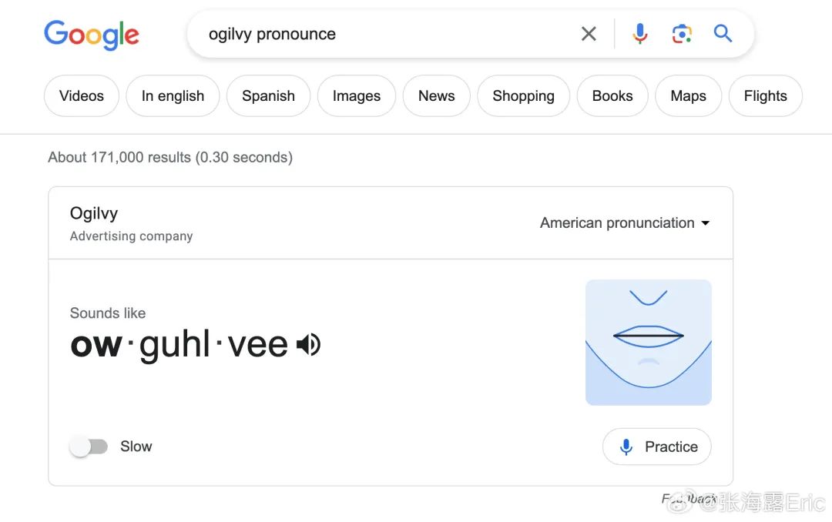The height and width of the screenshot is (522, 832).
Task: Clear the search box with X icon
Action: tap(589, 34)
